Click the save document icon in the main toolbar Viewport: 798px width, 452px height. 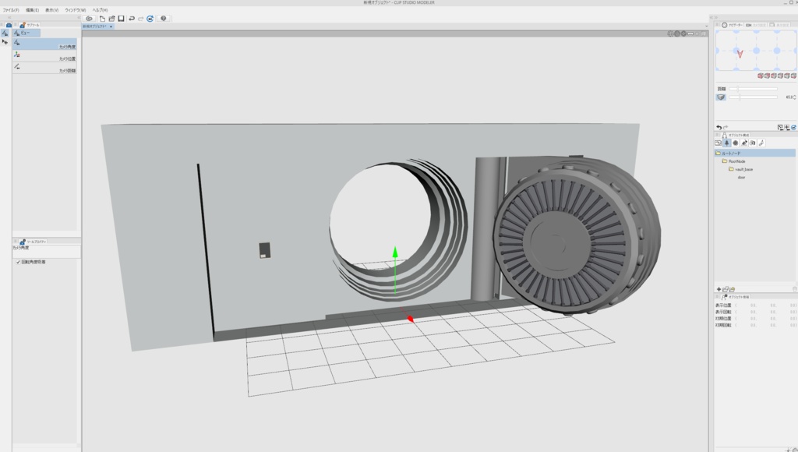[x=120, y=19]
